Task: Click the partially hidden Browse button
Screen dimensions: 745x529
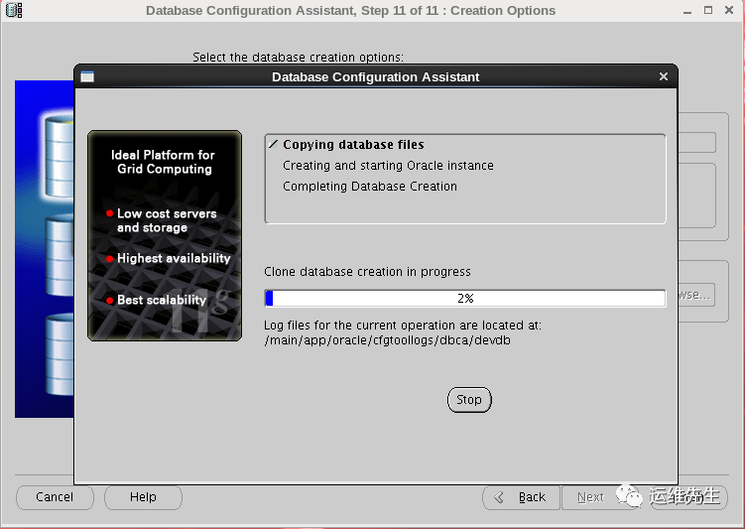Action: 696,295
